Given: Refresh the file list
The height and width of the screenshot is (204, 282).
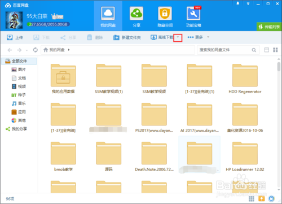Looking at the screenshot, I should [35, 50].
